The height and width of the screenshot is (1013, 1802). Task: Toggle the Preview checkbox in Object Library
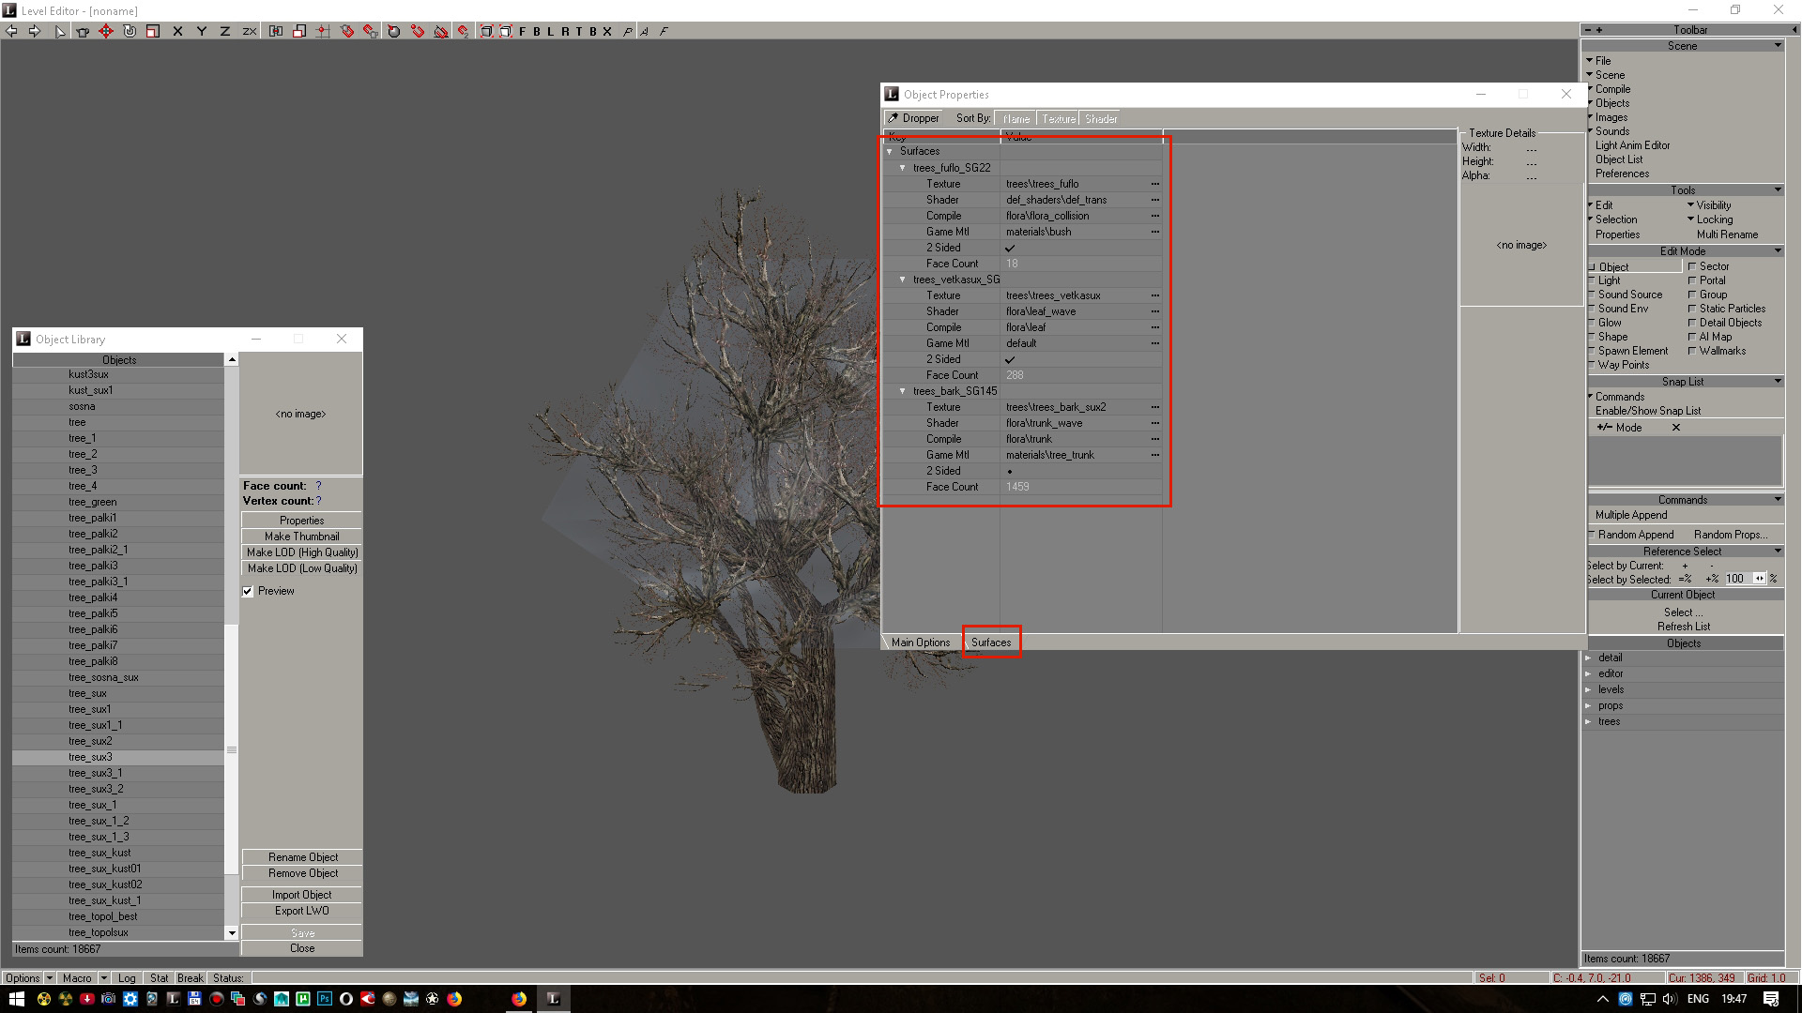pyautogui.click(x=248, y=592)
